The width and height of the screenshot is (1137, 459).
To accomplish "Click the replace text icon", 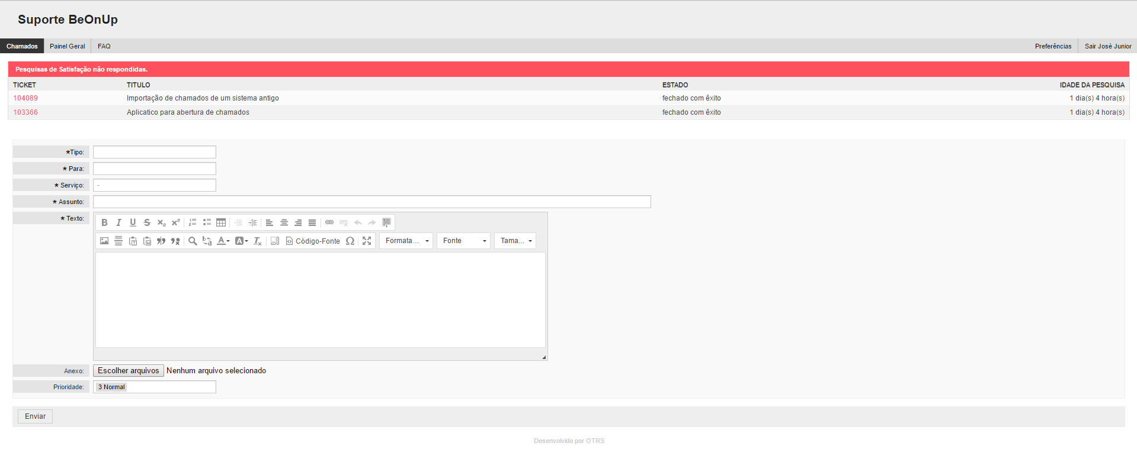I will (x=207, y=241).
